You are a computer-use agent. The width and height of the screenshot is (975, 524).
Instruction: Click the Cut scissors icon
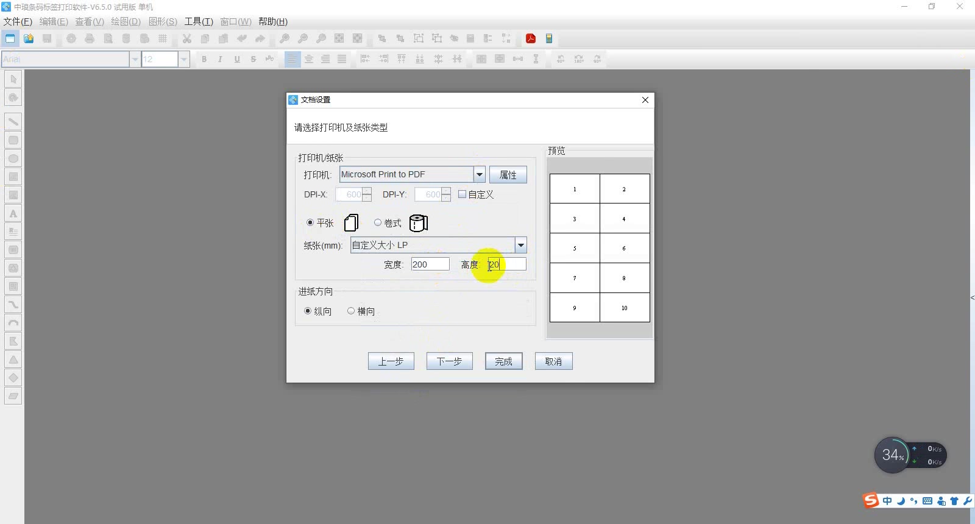[187, 38]
